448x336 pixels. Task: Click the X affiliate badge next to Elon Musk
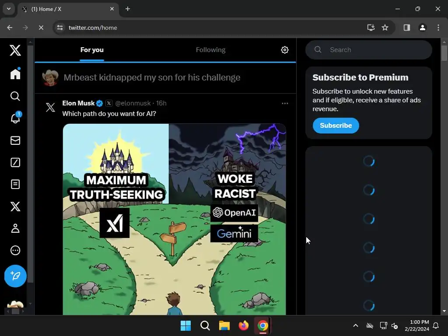[x=109, y=103]
